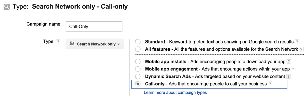The height and width of the screenshot is (99, 308).
Task: Click help icon for Dynamic Search Ads
Action: [x=288, y=76]
